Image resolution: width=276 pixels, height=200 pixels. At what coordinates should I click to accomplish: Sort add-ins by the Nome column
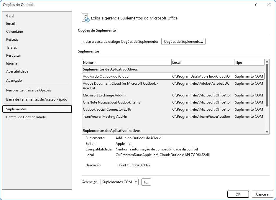click(126, 62)
